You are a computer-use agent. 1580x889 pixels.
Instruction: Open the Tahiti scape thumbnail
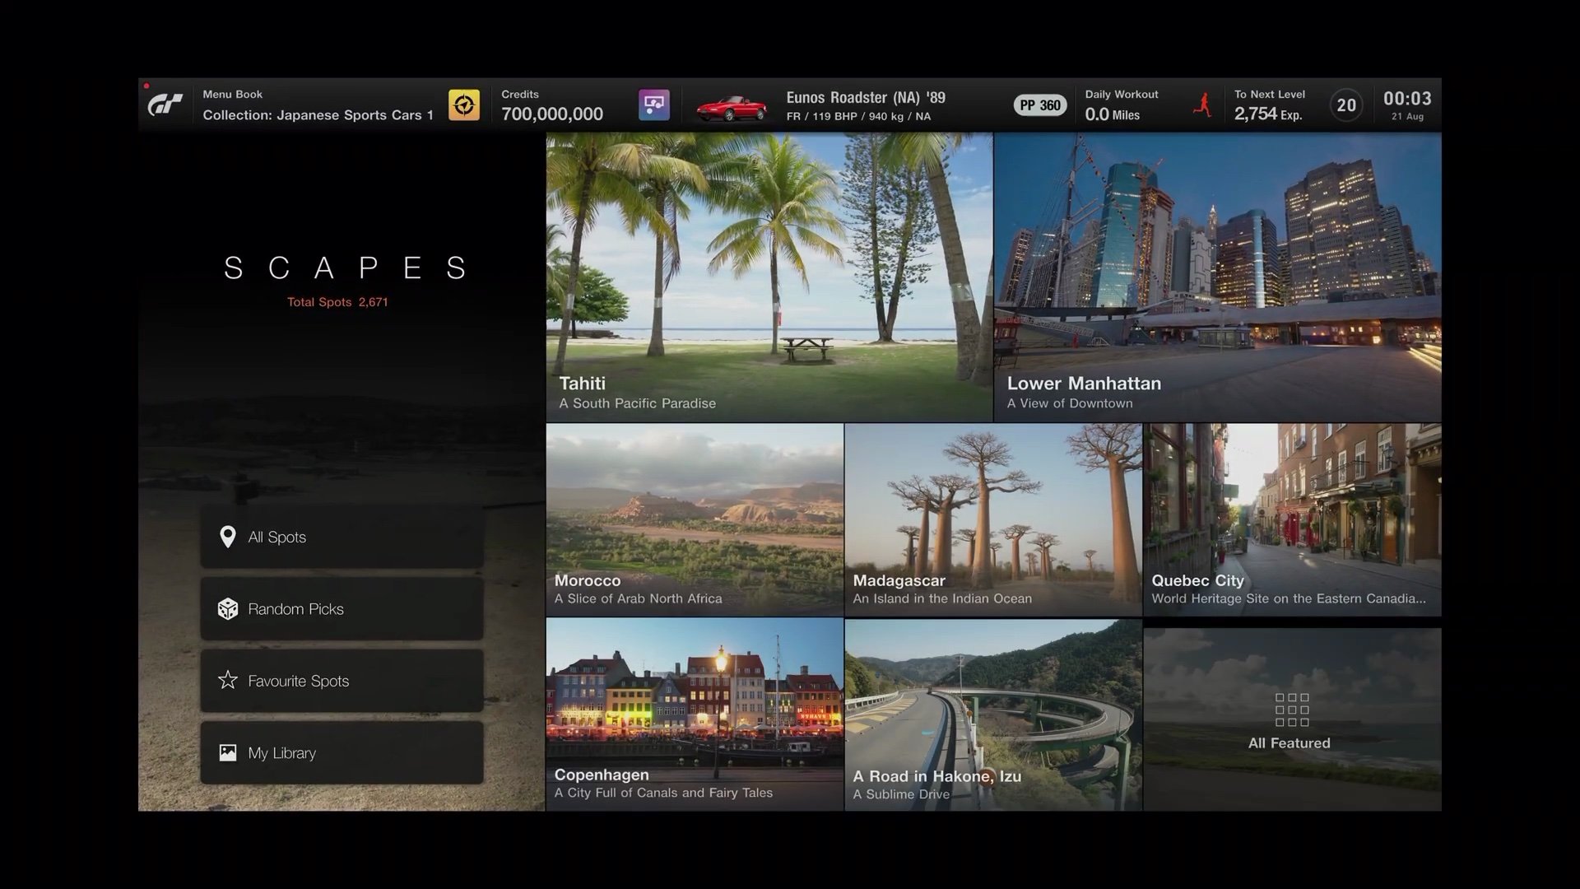pos(769,277)
